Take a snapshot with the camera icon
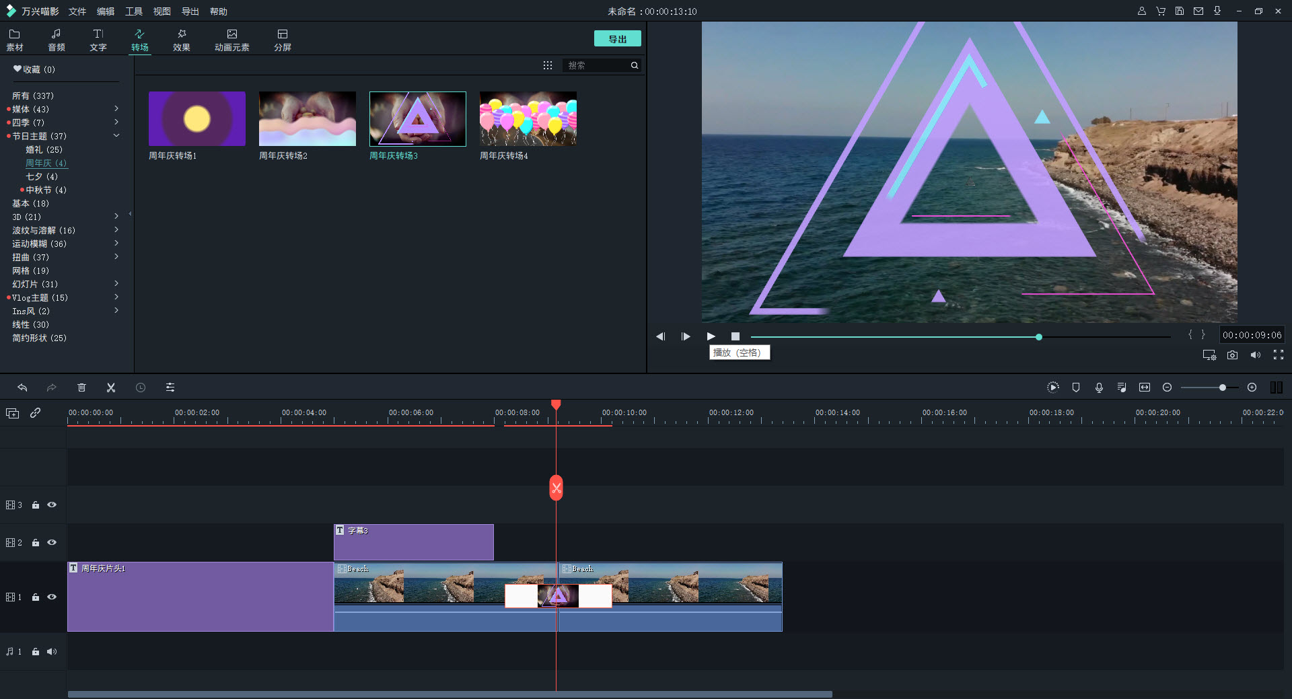Viewport: 1292px width, 699px height. pos(1232,355)
